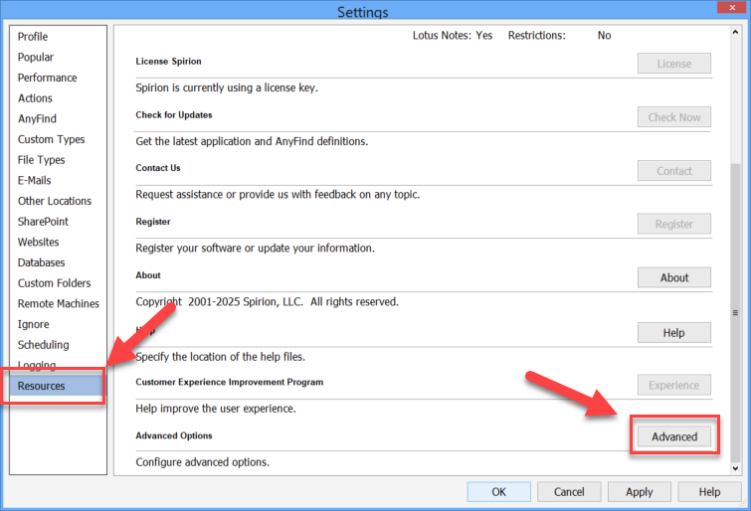Click the scrollbar down arrow
The image size is (751, 511).
click(735, 469)
